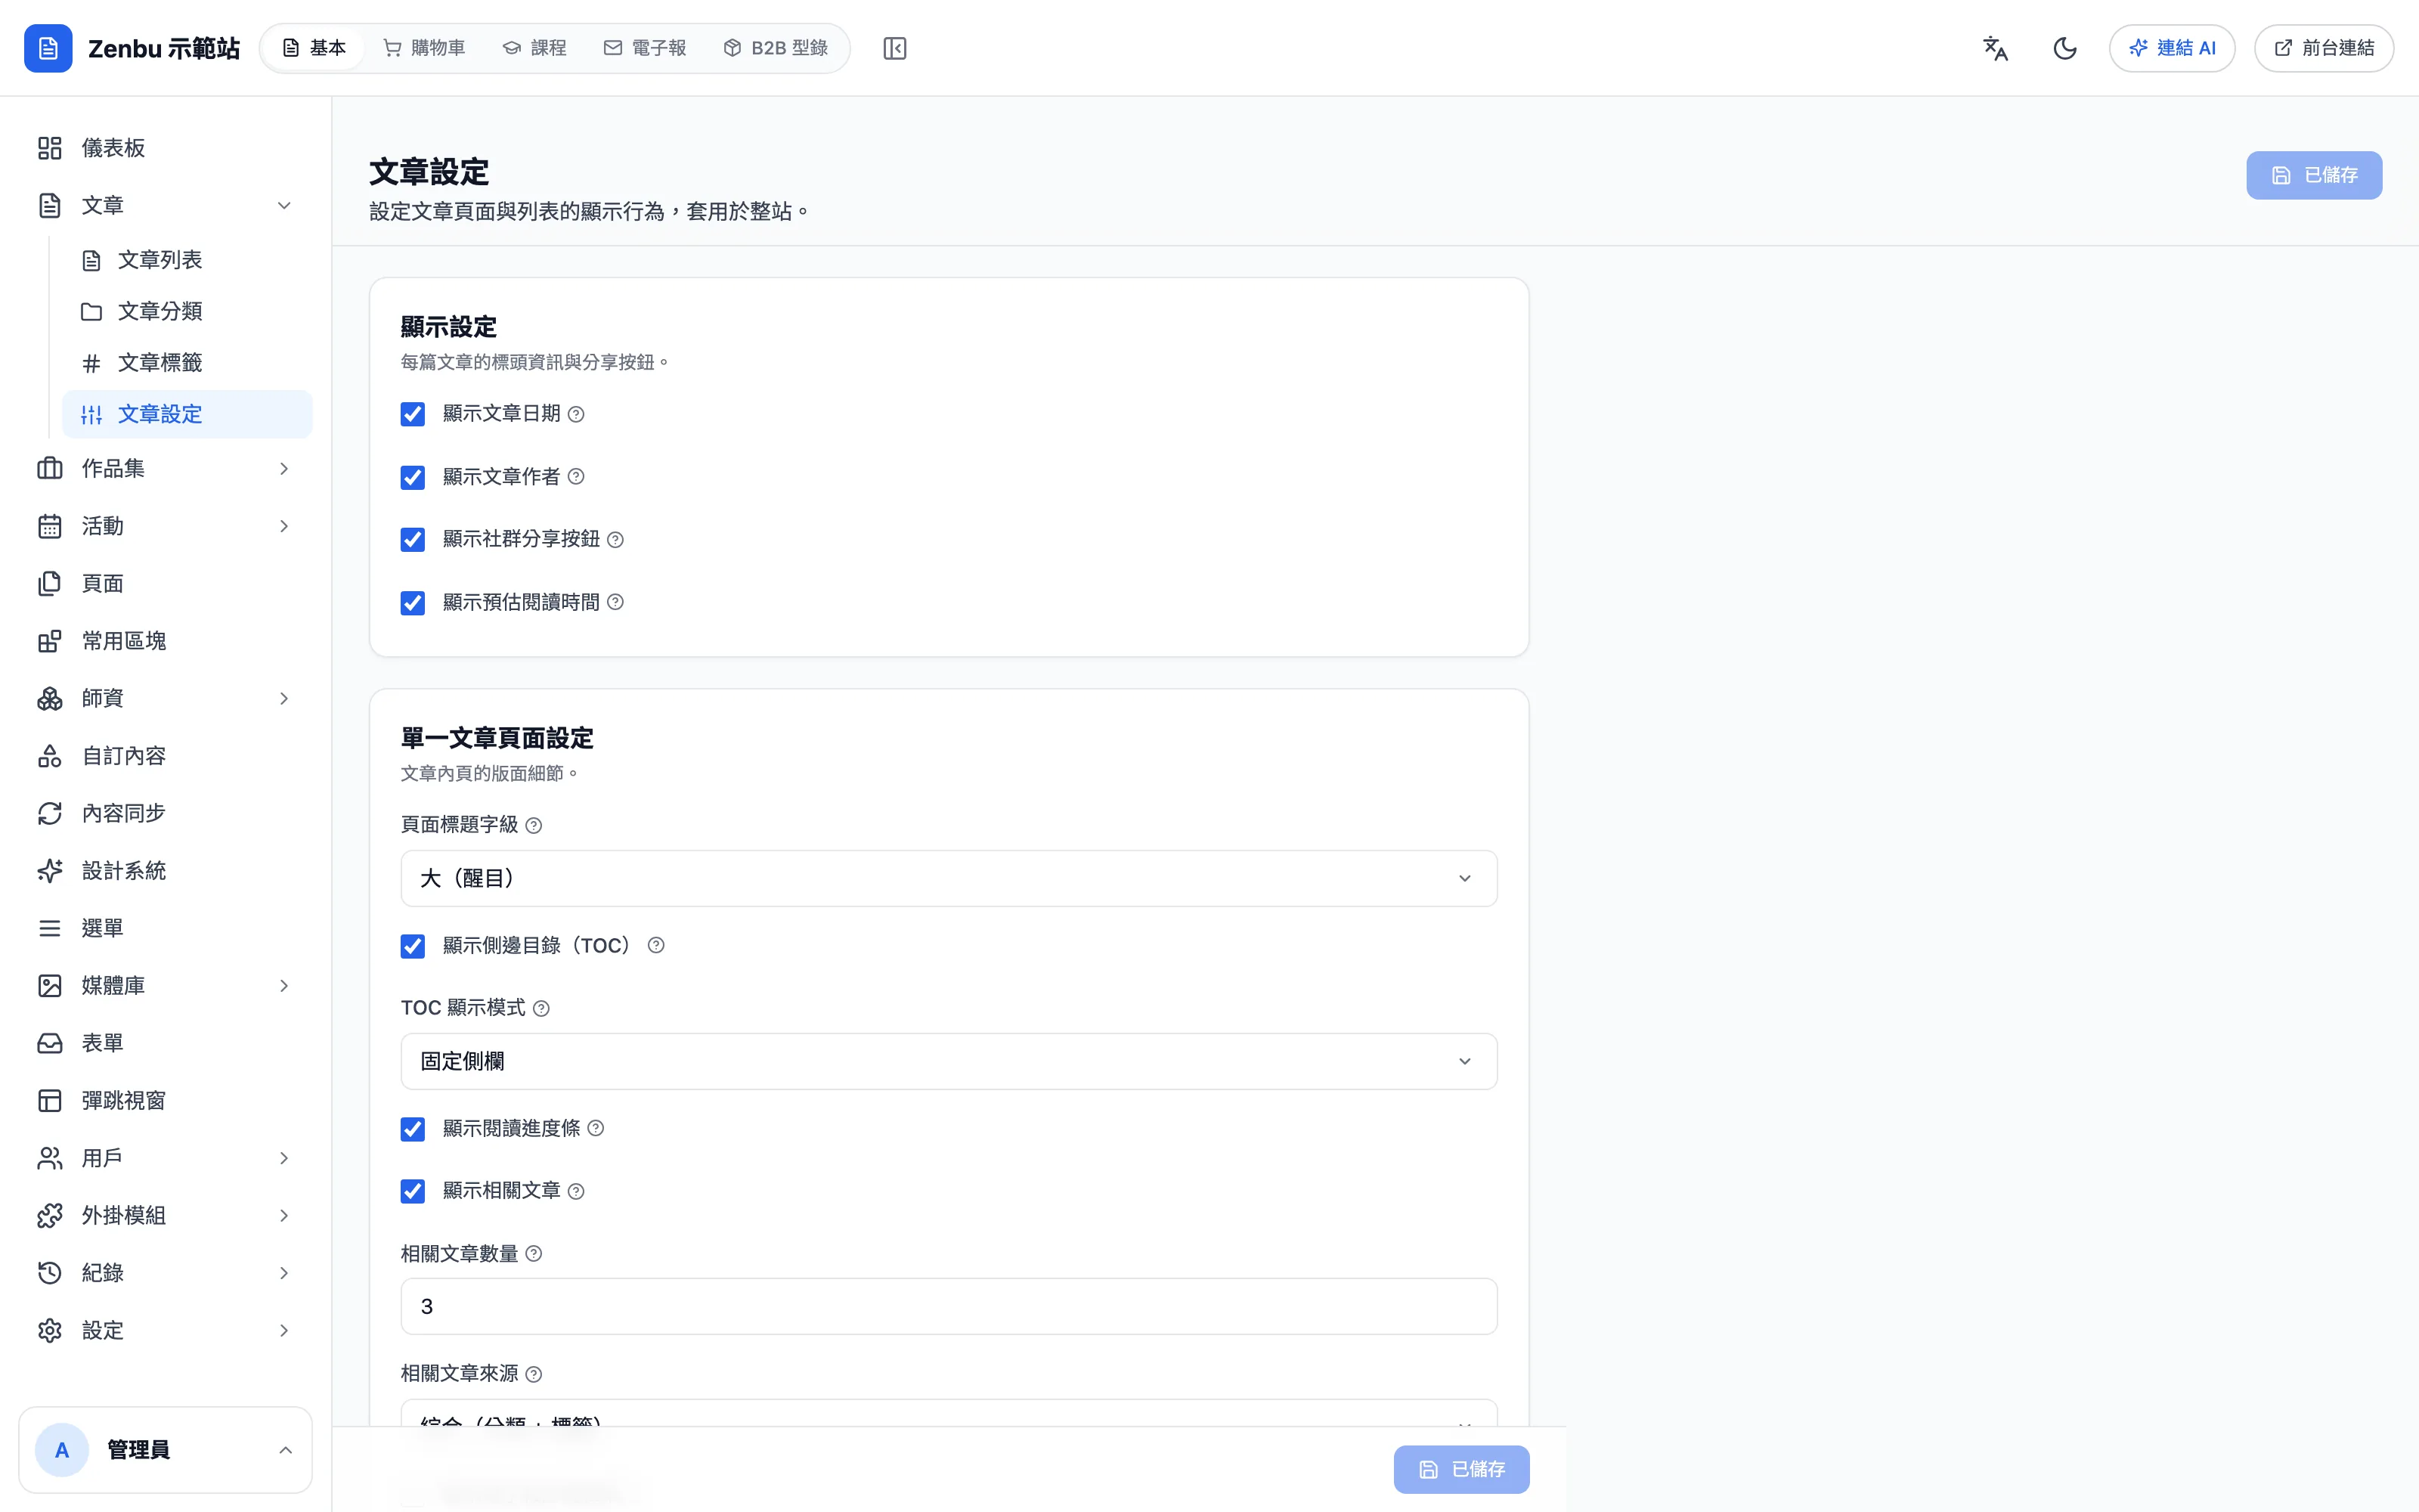Click help icon next to 顯示文章日期
The height and width of the screenshot is (1512, 2419).
pyautogui.click(x=576, y=414)
